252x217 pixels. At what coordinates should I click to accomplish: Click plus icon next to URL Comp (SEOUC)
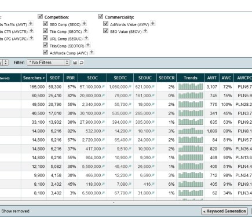tap(86, 38)
